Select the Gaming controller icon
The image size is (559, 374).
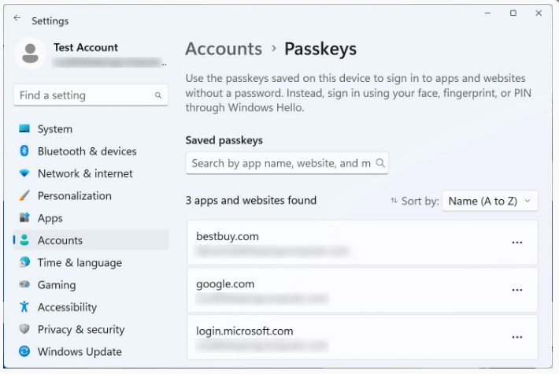24,284
